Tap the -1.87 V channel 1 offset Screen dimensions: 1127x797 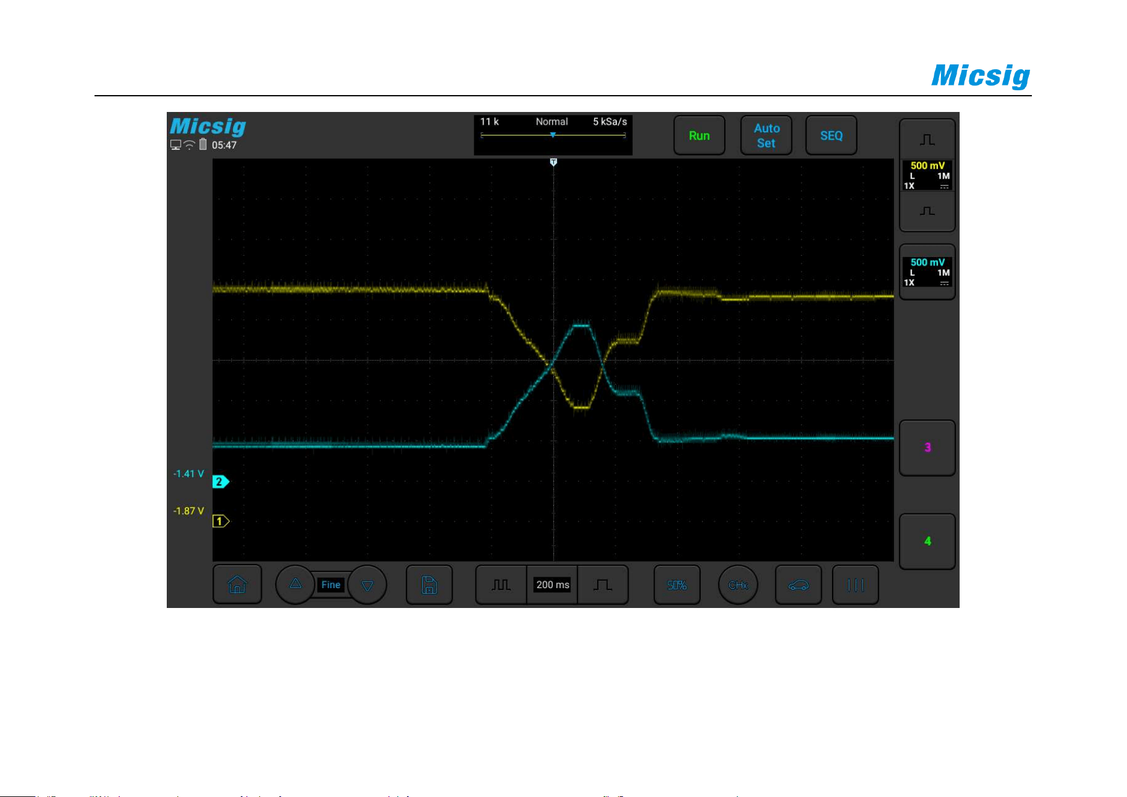(x=188, y=511)
